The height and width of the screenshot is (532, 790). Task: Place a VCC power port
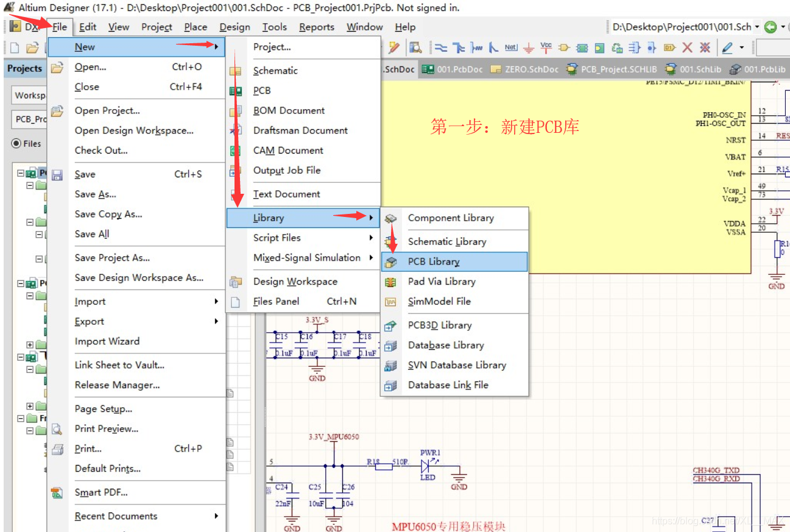[x=546, y=48]
